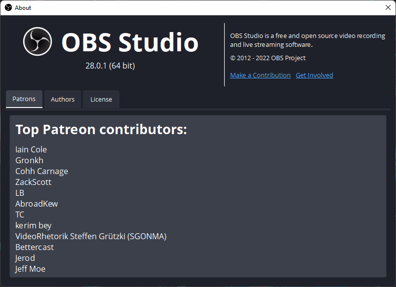The image size is (396, 287).
Task: Click LB in the patron list
Action: 19,193
